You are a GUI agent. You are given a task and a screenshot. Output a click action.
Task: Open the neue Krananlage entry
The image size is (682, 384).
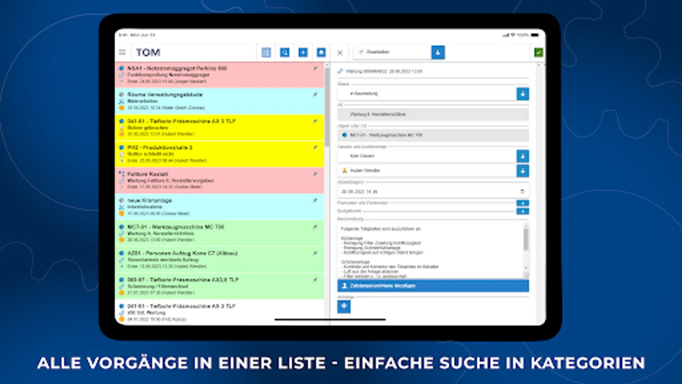(x=220, y=207)
